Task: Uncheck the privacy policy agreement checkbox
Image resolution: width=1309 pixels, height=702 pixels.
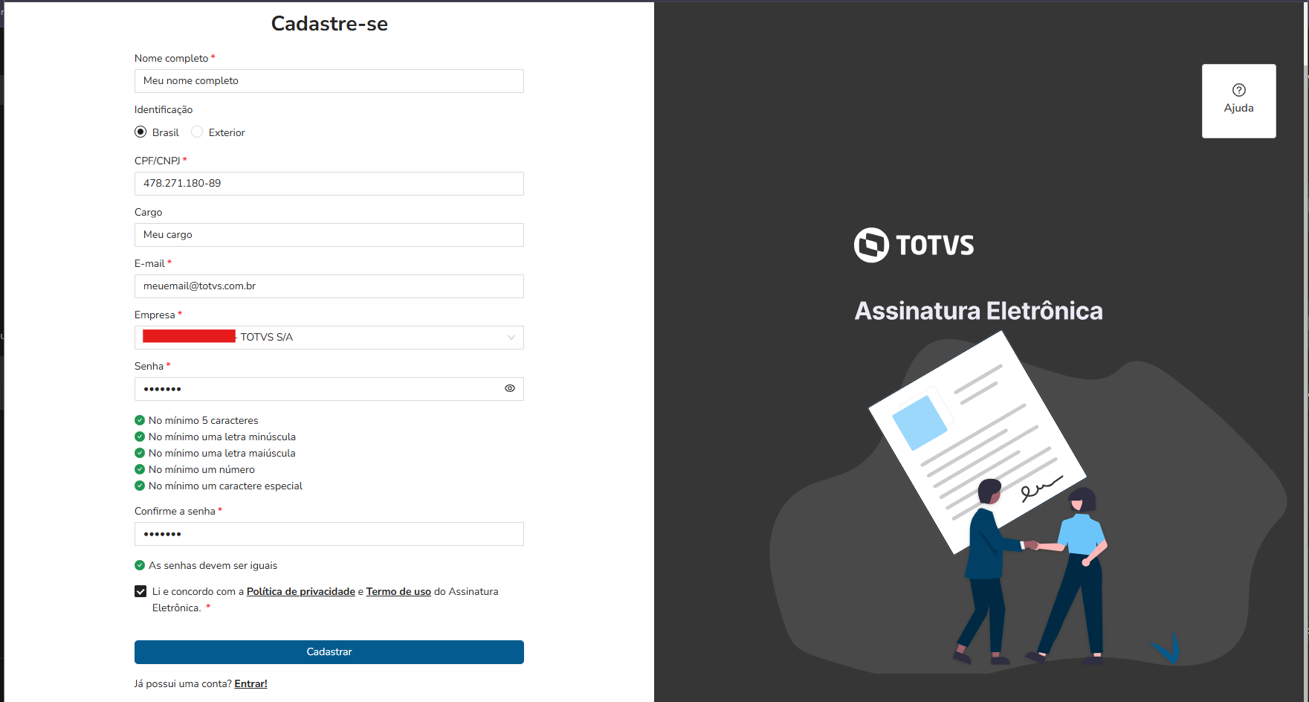Action: [140, 591]
